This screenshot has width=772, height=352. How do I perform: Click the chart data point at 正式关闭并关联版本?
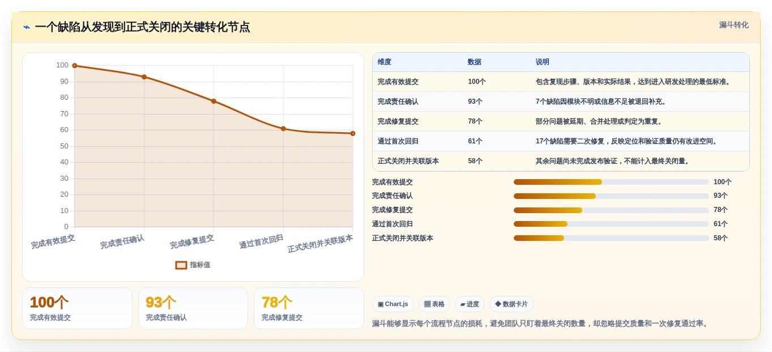coord(353,134)
